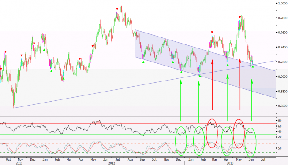Viewport: 288px width, 165px height.
Task: Select the red RSI overbought level line
Action: click(x=138, y=123)
